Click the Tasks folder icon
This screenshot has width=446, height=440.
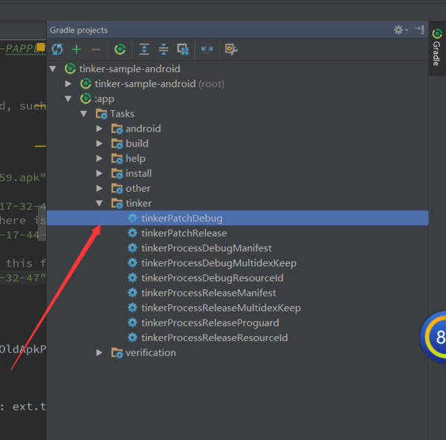click(102, 114)
